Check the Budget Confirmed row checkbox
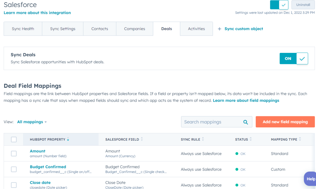Viewport: 316px width, 189px height. tap(14, 169)
